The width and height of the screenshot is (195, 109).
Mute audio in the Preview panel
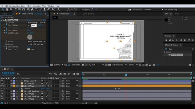[x=185, y=40]
